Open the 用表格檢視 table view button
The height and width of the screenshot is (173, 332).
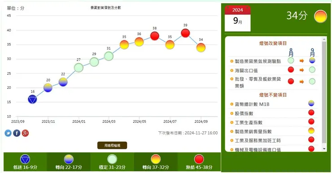click(112, 145)
